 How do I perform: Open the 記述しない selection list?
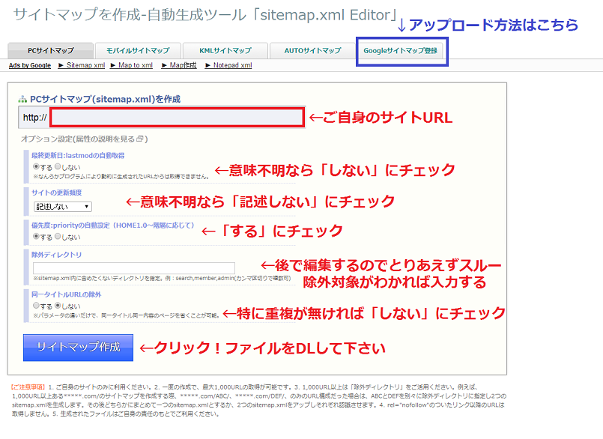[x=61, y=207]
